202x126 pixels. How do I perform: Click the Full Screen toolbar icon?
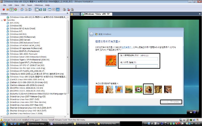click(x=45, y=10)
